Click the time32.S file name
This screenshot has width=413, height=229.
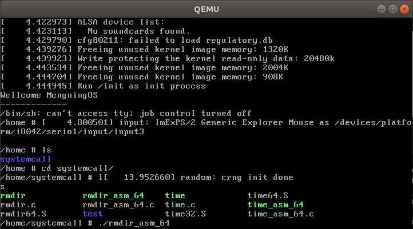click(185, 214)
